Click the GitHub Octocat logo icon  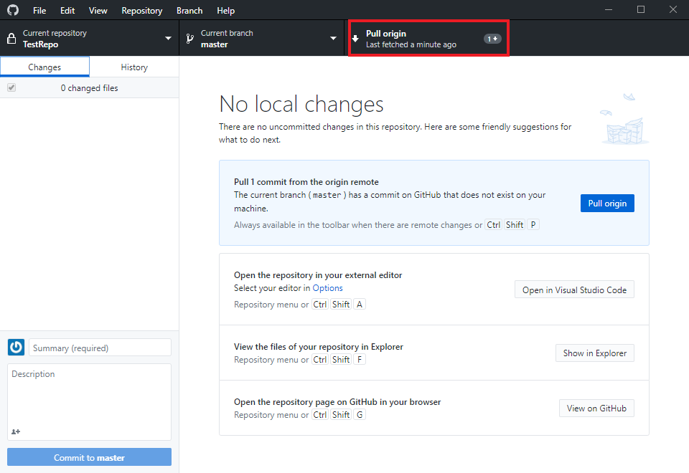(13, 9)
